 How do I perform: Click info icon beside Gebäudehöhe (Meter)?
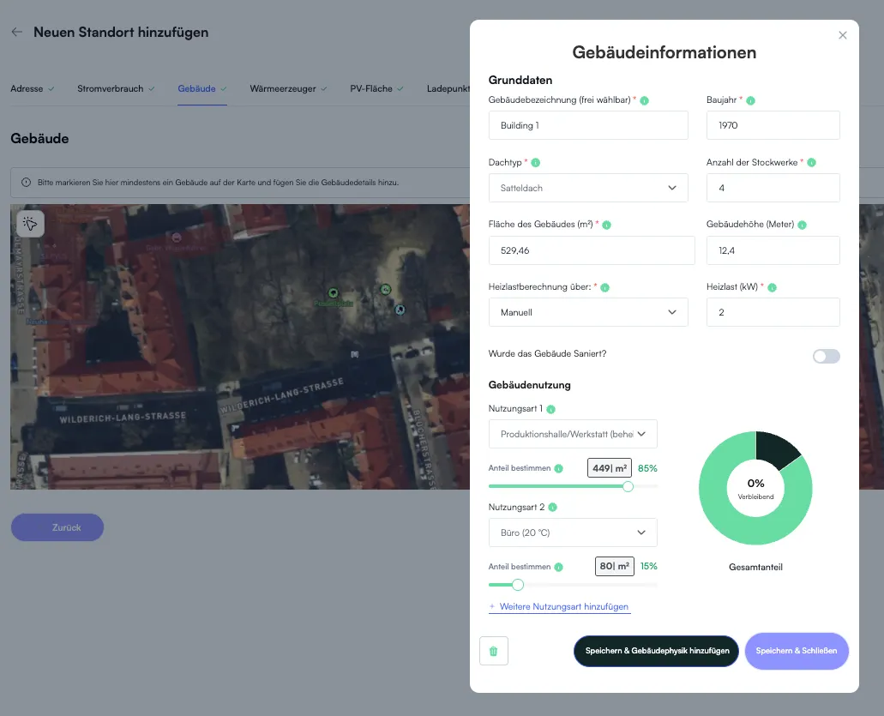click(x=803, y=225)
